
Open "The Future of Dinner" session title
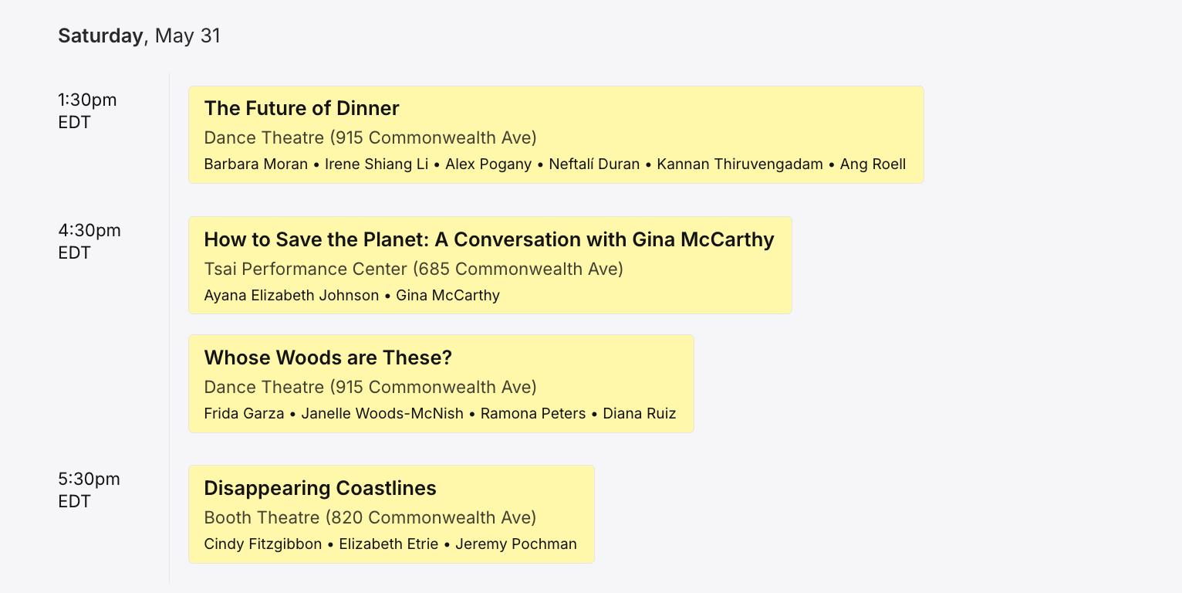click(x=301, y=108)
